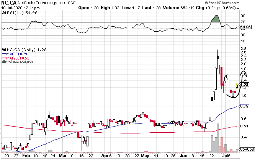Click the 30 level on the RSI axis
273x159 pixels.
point(243,35)
